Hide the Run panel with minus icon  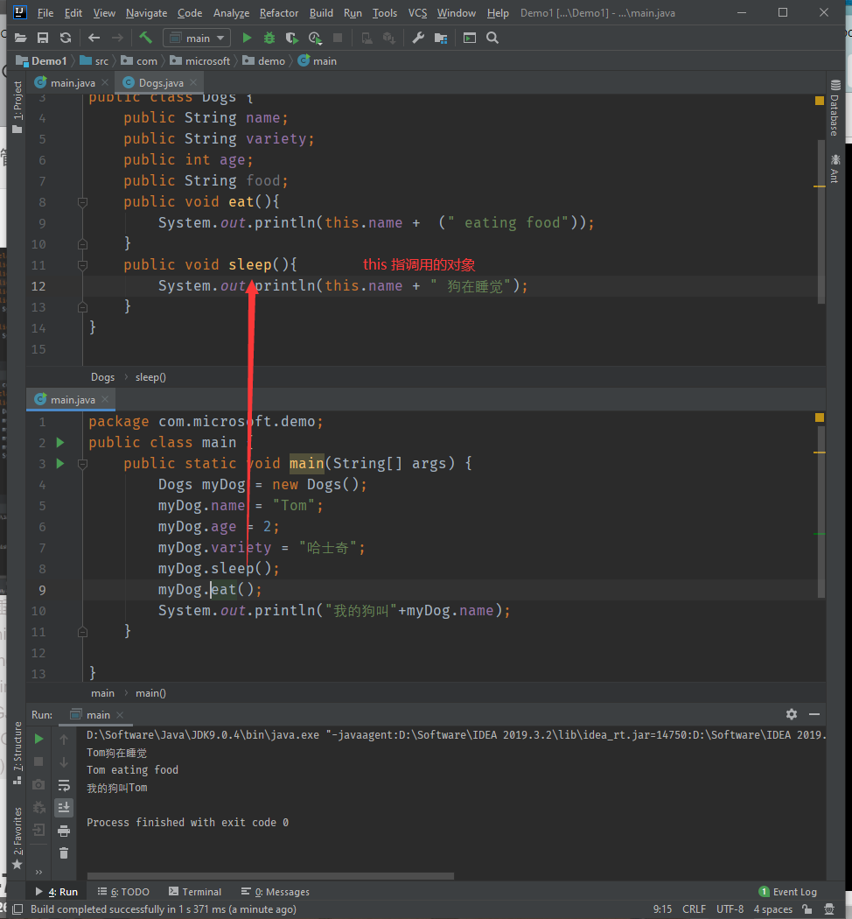coord(814,714)
